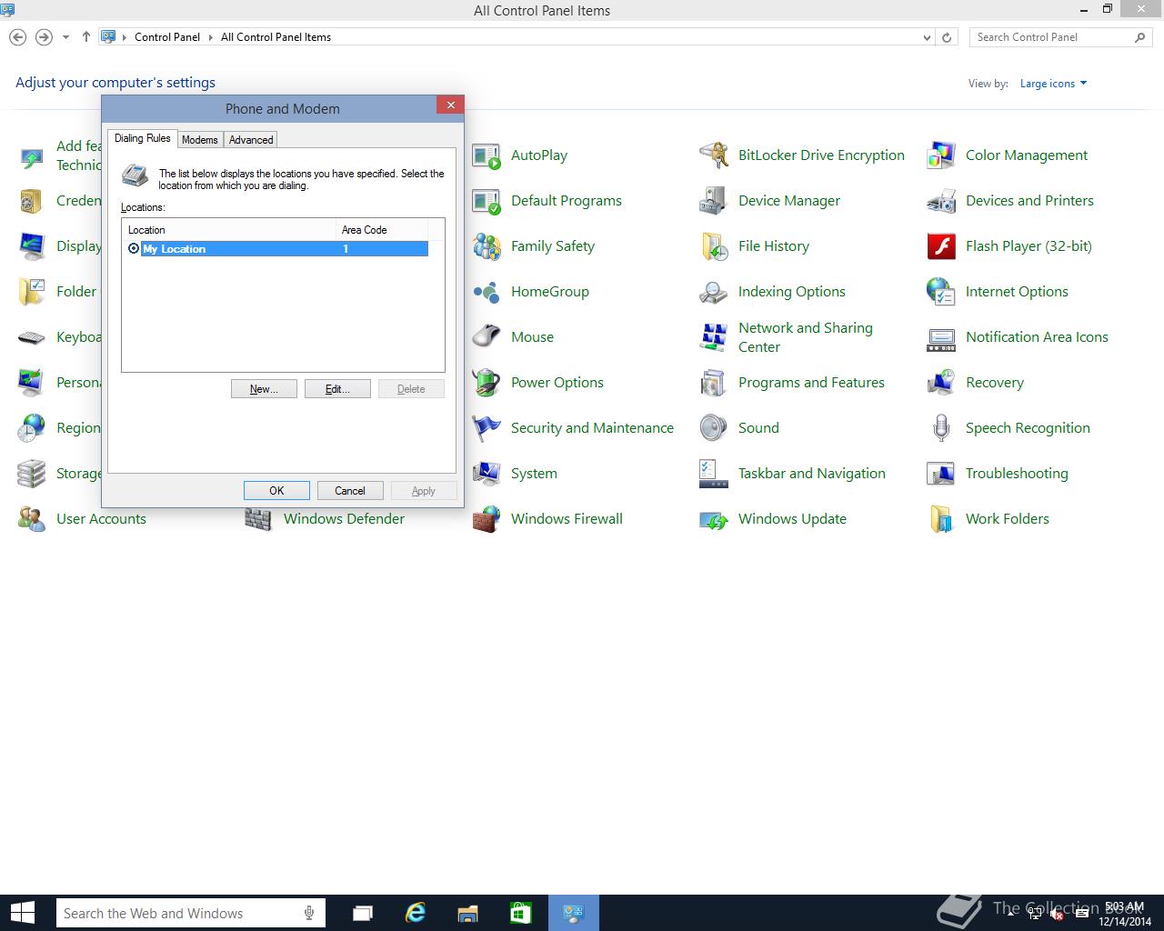Click the Area Code column header
The width and height of the screenshot is (1164, 931).
click(x=381, y=230)
